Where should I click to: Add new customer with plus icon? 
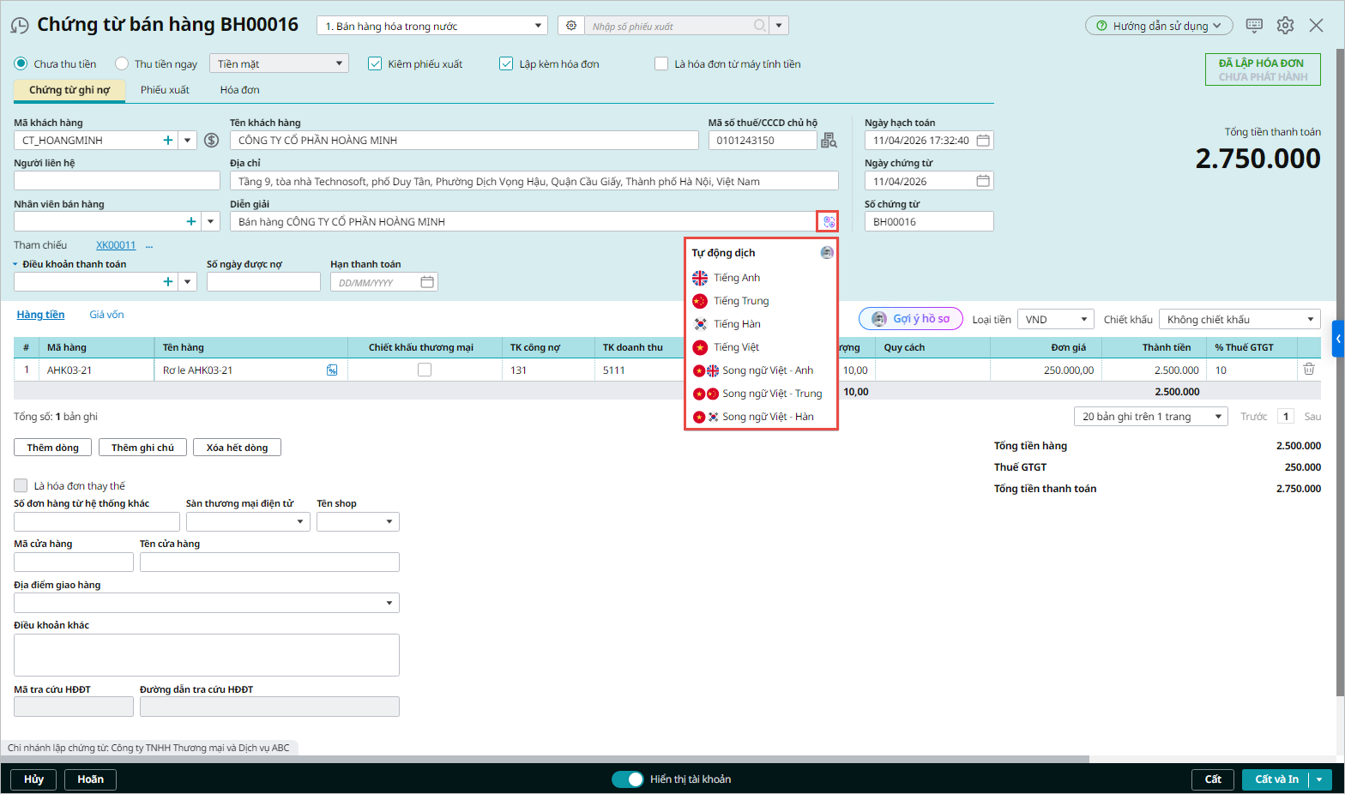click(x=168, y=141)
